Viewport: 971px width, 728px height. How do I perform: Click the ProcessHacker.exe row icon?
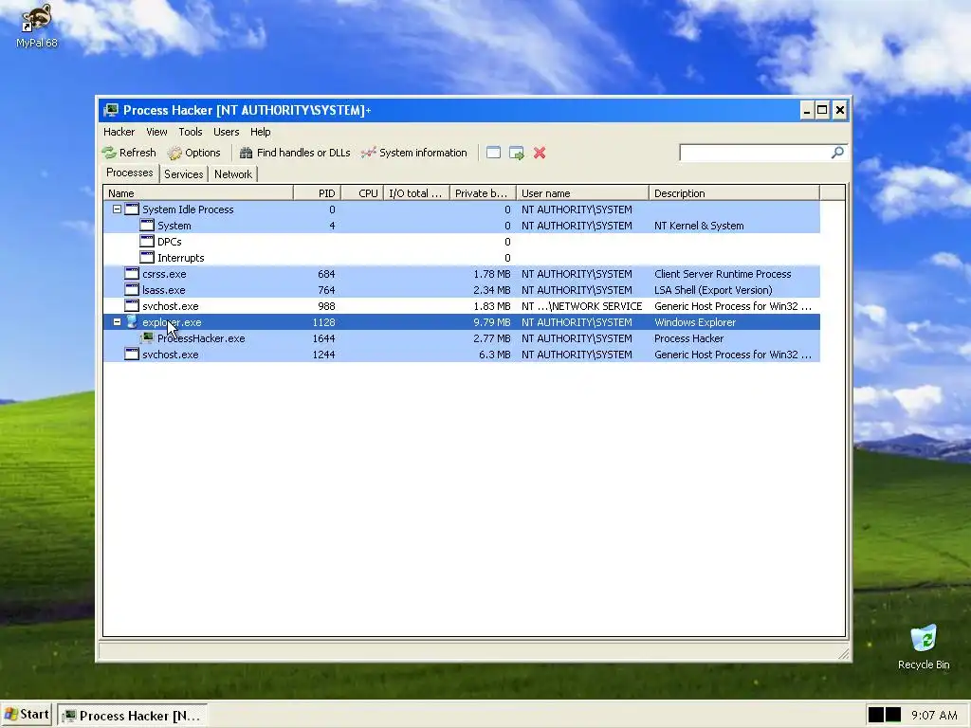click(147, 337)
